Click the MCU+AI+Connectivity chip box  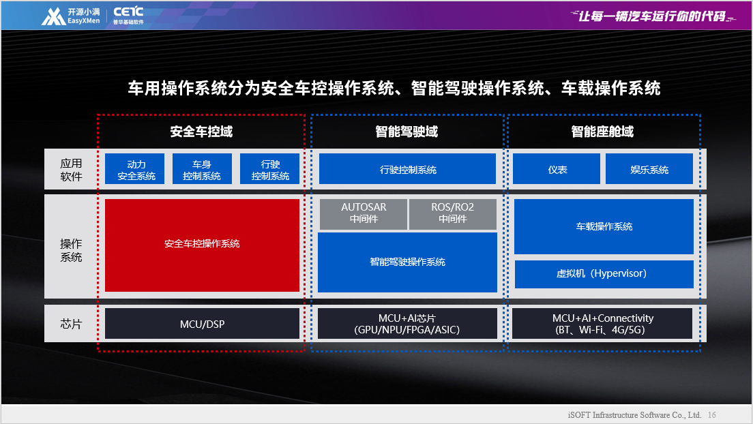pyautogui.click(x=602, y=324)
